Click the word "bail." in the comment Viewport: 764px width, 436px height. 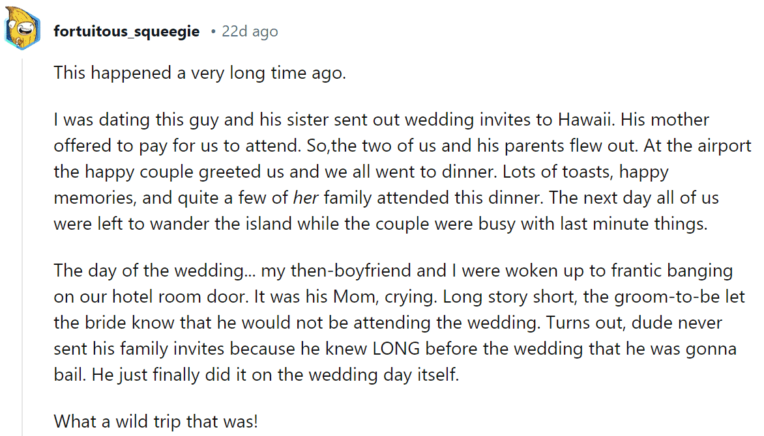click(70, 375)
